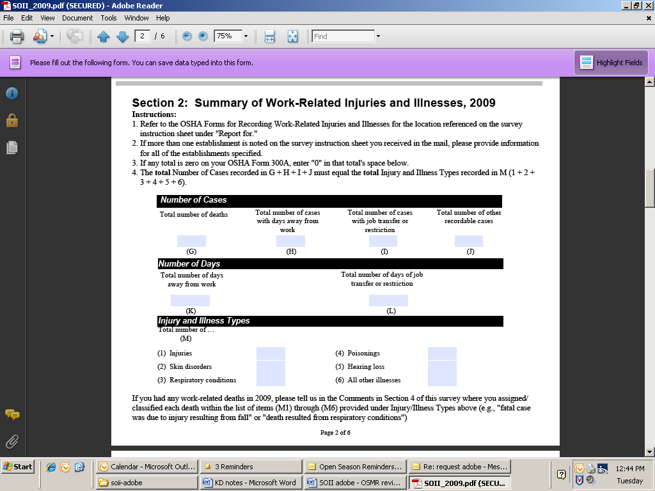Open the Attachments paperclip panel
The image size is (655, 491).
tap(12, 442)
